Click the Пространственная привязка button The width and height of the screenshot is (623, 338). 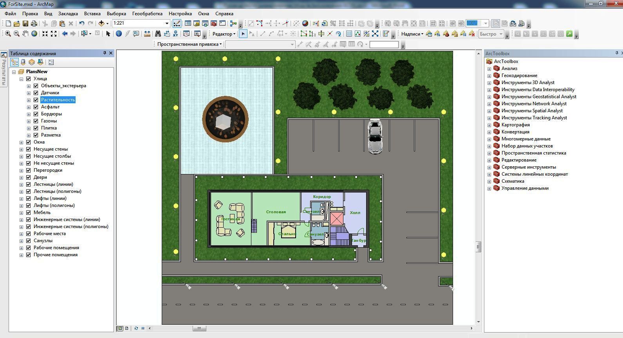190,44
